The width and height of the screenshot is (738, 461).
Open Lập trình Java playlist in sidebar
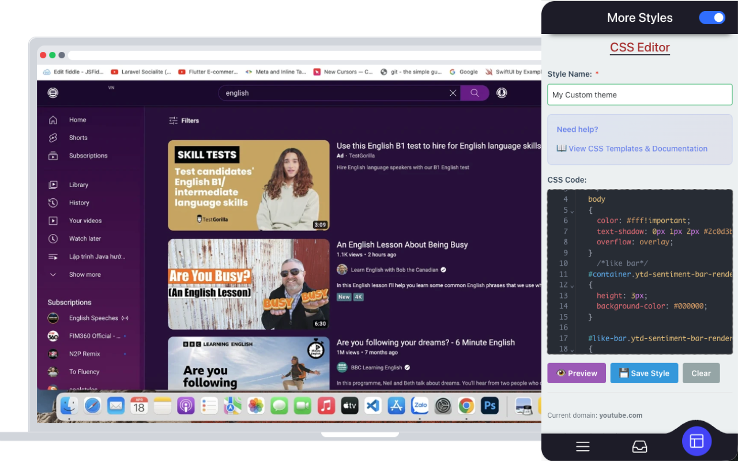pos(97,256)
